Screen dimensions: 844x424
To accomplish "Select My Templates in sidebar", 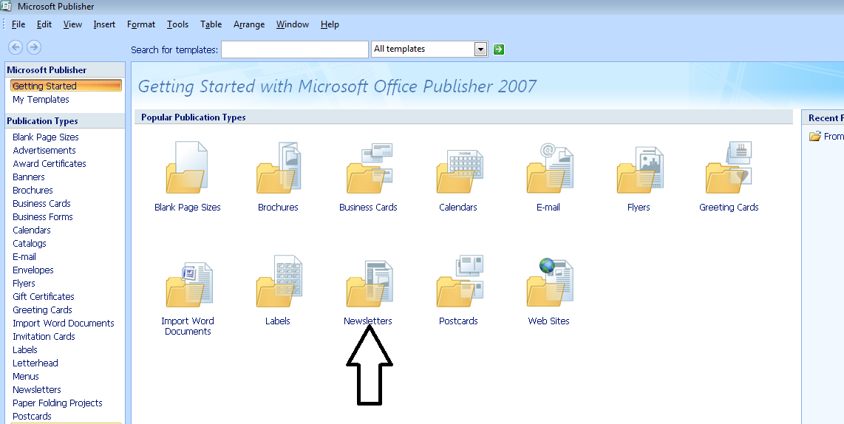I will (41, 100).
